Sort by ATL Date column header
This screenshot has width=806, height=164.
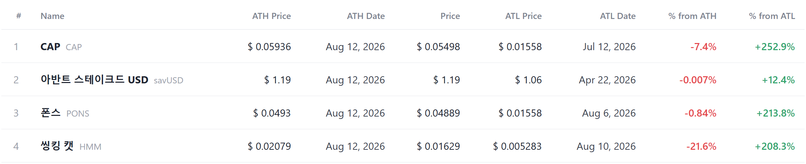click(617, 16)
